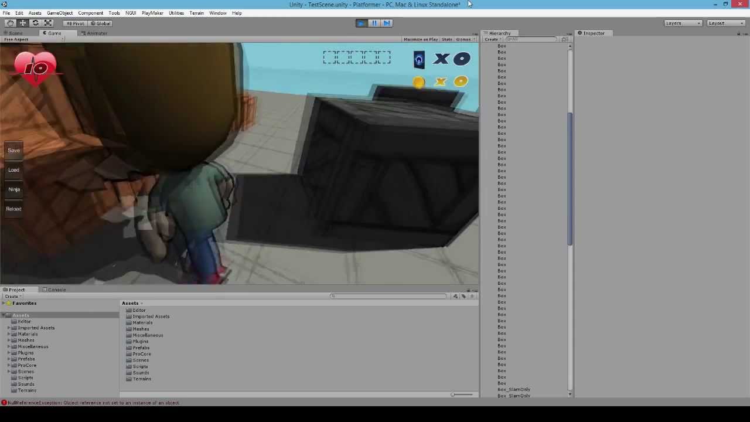Select the Scripts folder in tree
The image size is (750, 422).
click(25, 378)
